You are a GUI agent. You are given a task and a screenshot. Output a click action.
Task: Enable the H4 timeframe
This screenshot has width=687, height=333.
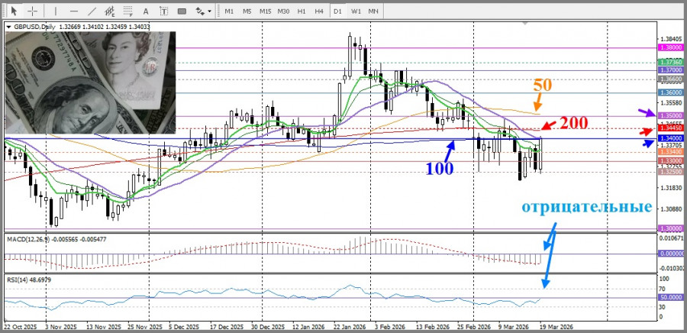click(318, 11)
